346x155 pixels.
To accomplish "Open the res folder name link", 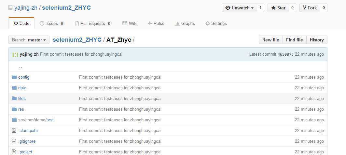I will (21, 109).
